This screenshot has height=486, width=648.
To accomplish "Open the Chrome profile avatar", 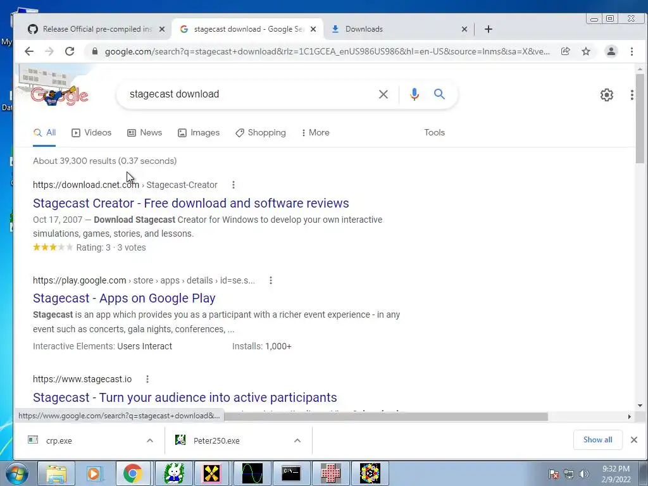I will coord(611,51).
